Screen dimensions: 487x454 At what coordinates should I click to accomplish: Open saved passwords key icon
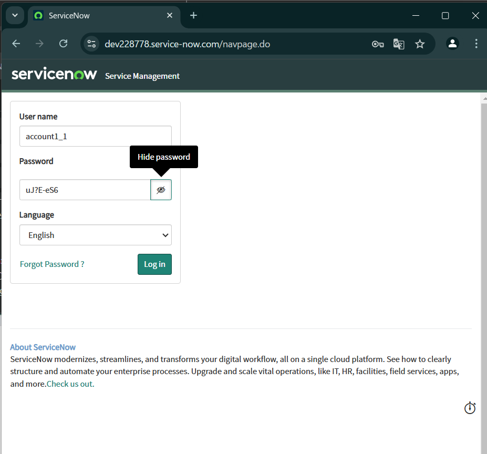[378, 44]
